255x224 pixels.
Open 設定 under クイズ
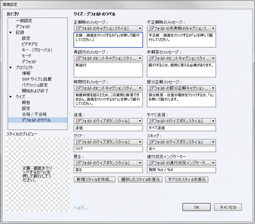pyautogui.click(x=26, y=108)
